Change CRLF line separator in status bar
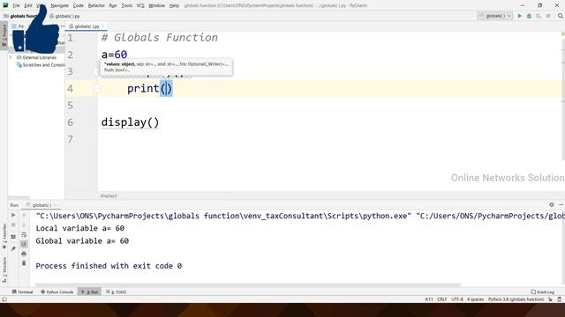This screenshot has width=565, height=317. pyautogui.click(x=441, y=299)
